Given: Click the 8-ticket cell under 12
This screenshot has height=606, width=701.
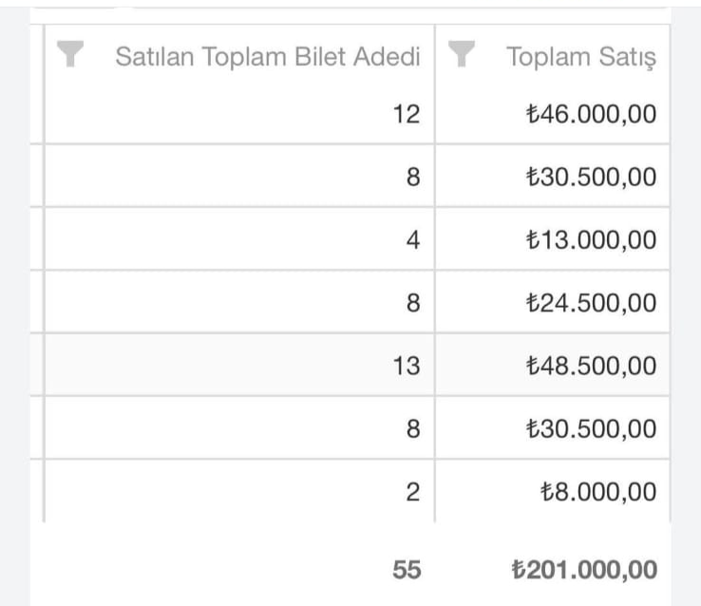Looking at the screenshot, I should click(x=239, y=176).
